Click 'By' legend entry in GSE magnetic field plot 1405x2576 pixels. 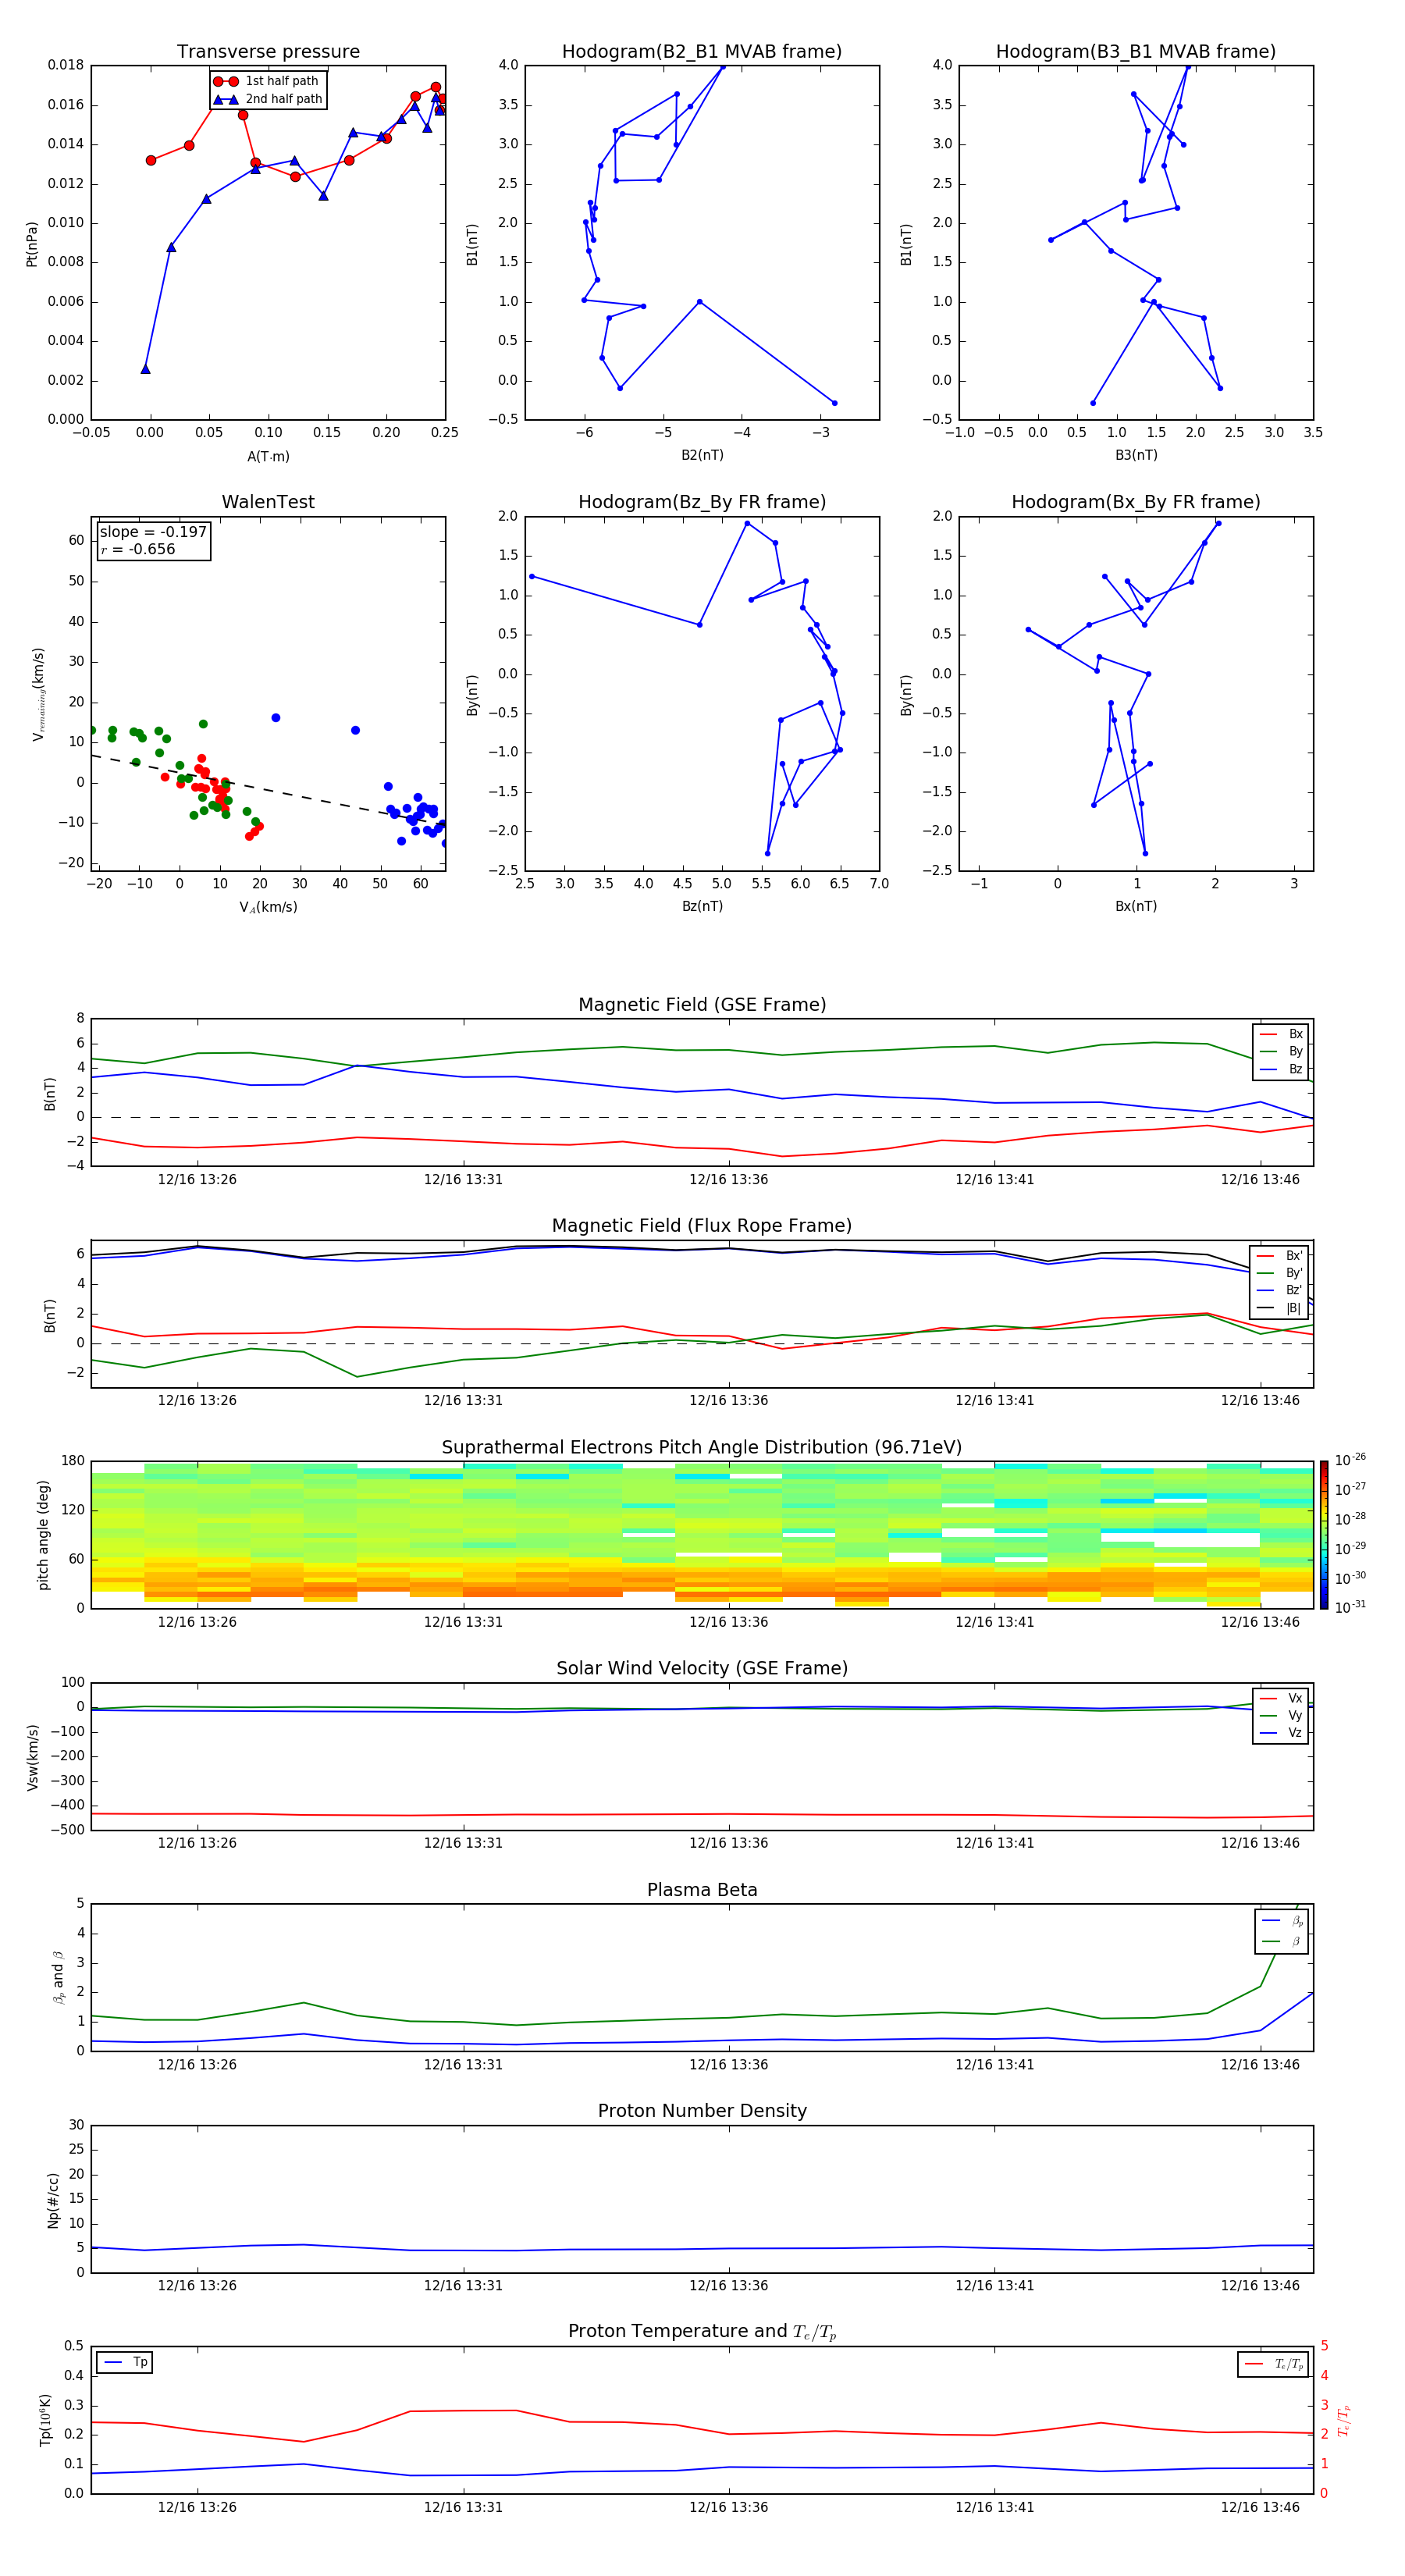1282,1051
